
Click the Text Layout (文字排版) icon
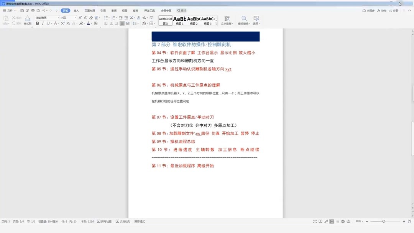tap(227, 19)
